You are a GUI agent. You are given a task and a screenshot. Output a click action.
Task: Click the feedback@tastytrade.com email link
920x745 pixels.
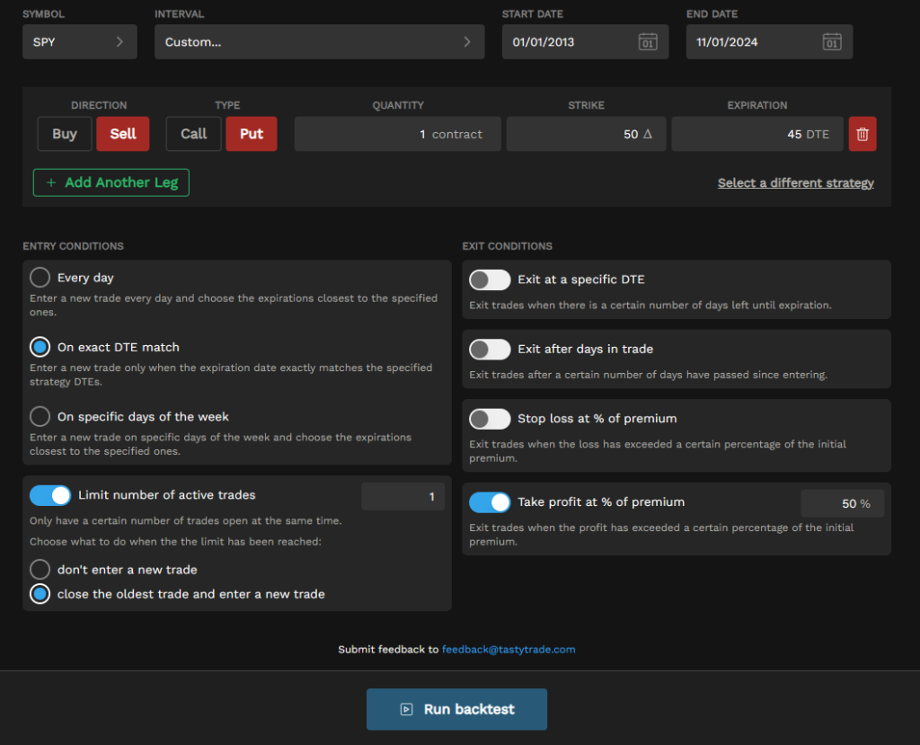coord(509,650)
